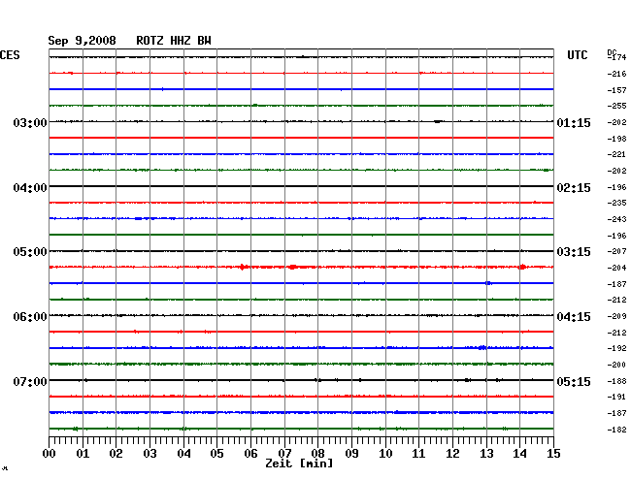
Task: Select the DC offset value -235
Action: click(616, 203)
